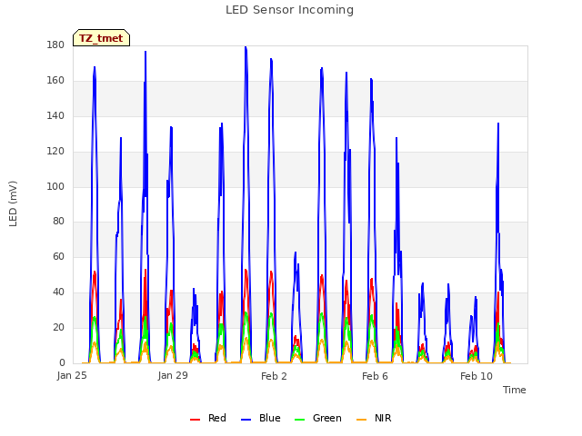Viewport: 582px width, 436px height.
Task: Click the 120 y-axis tick label
Action: pos(55,152)
